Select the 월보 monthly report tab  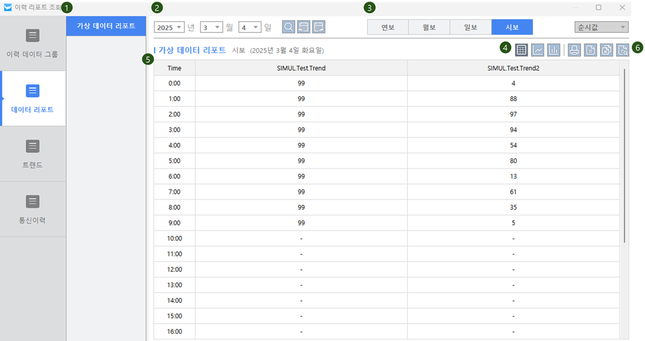pyautogui.click(x=429, y=27)
